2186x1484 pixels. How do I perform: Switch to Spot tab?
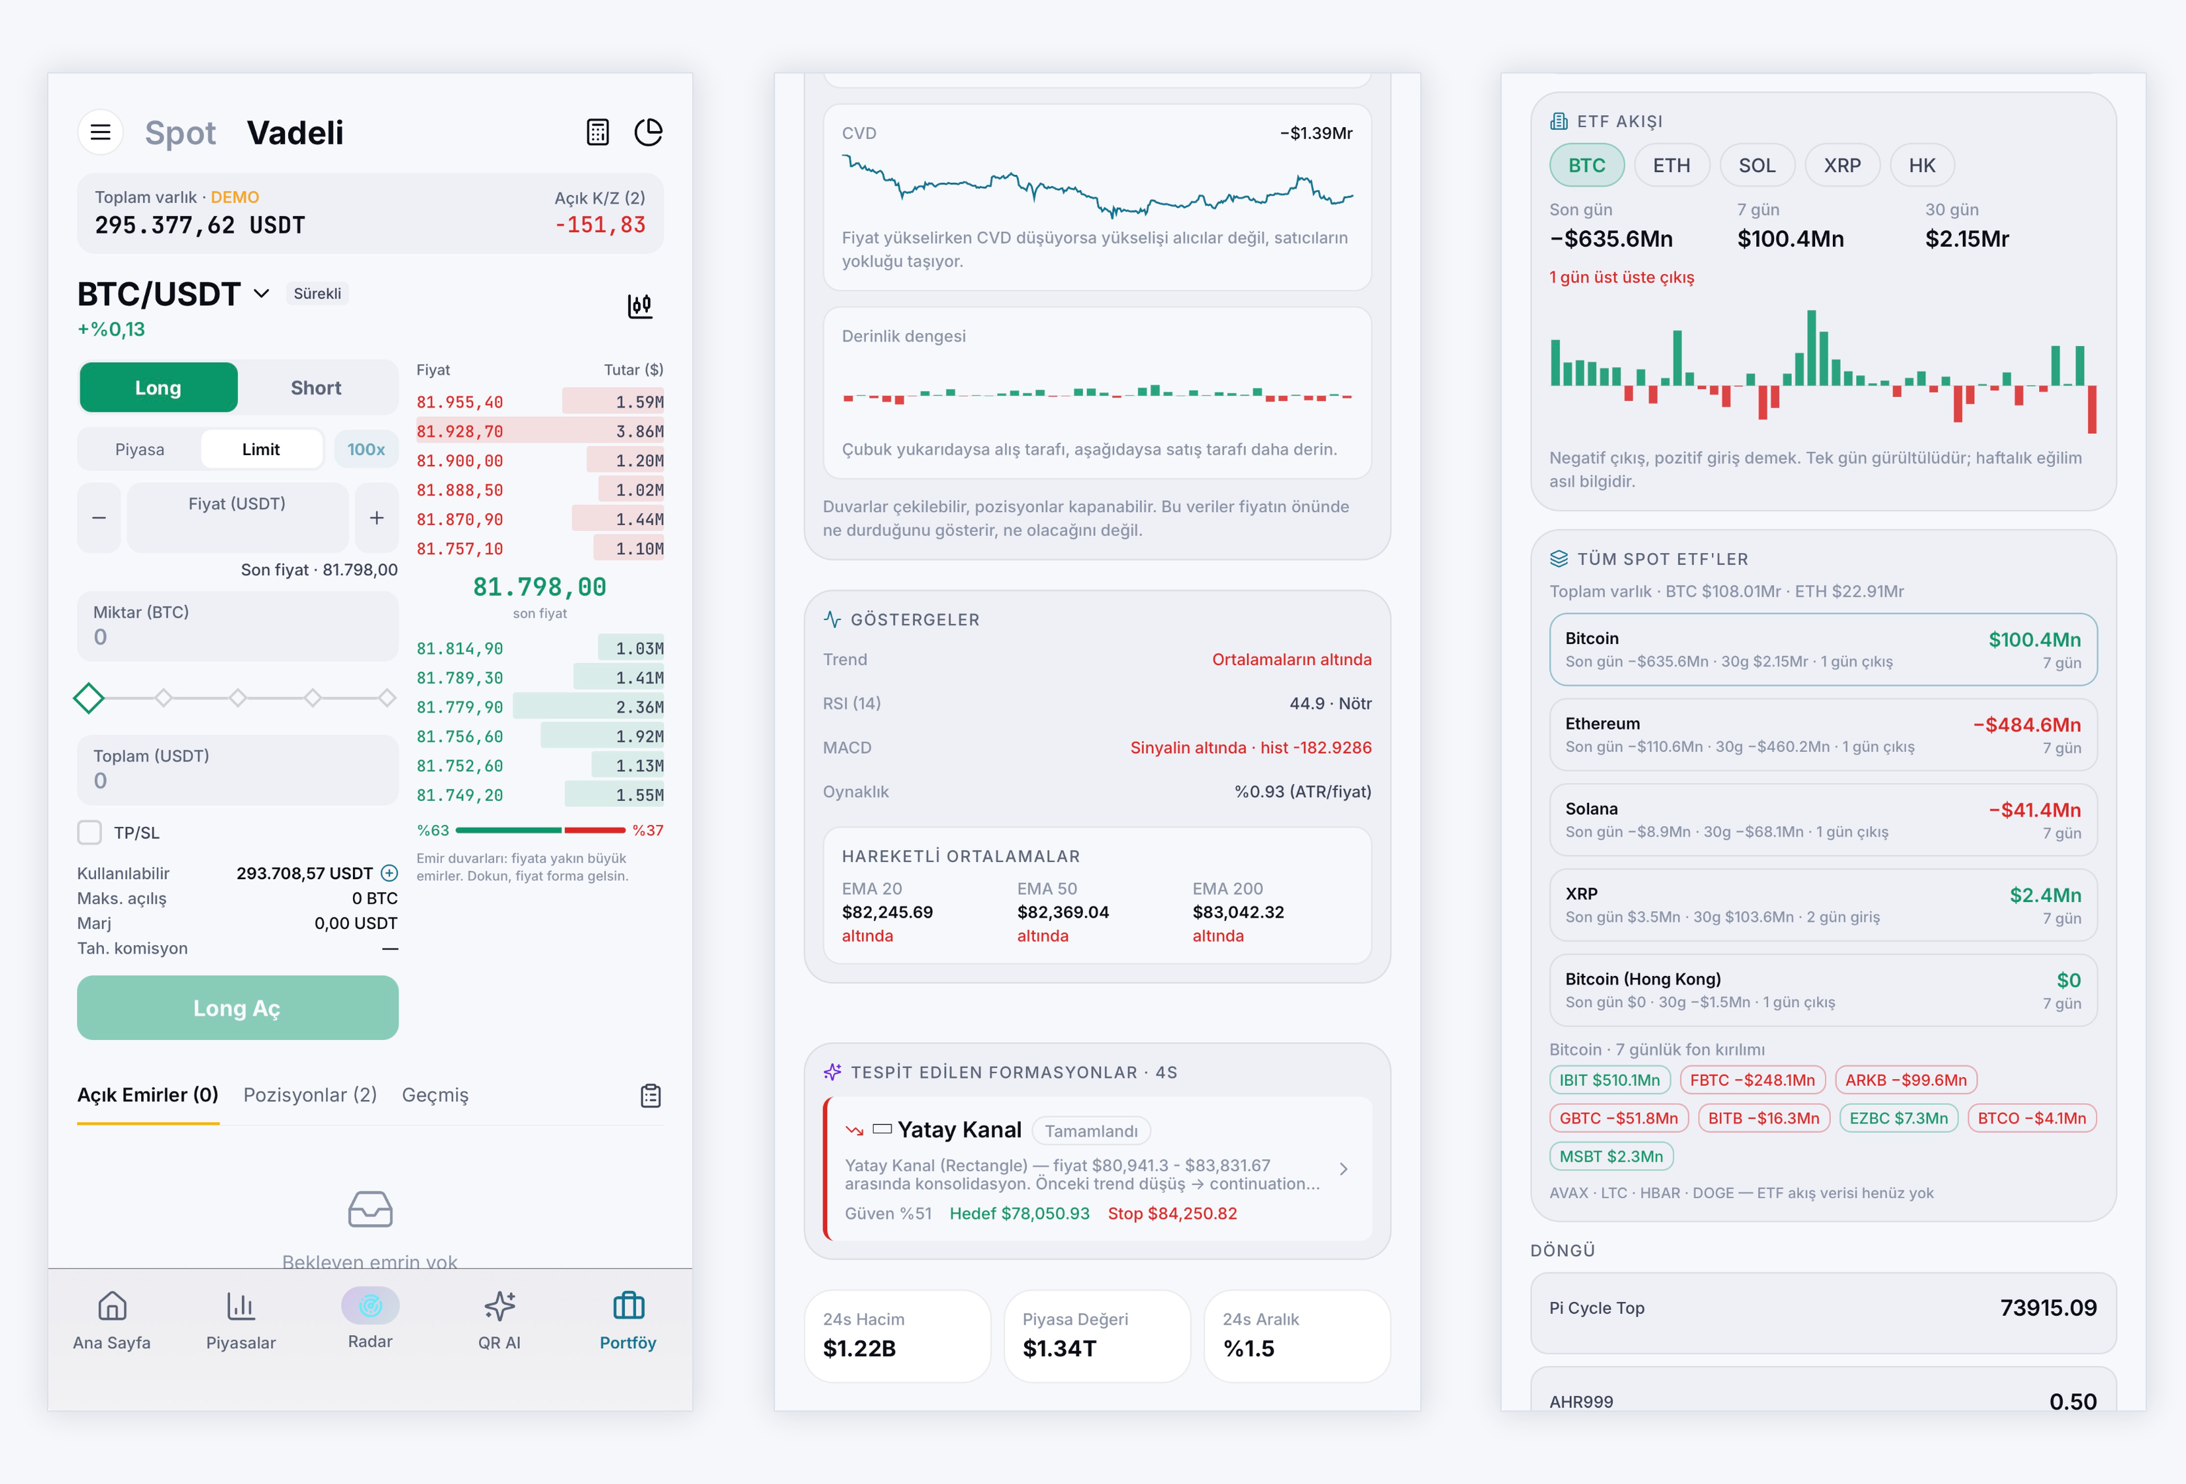pos(180,132)
